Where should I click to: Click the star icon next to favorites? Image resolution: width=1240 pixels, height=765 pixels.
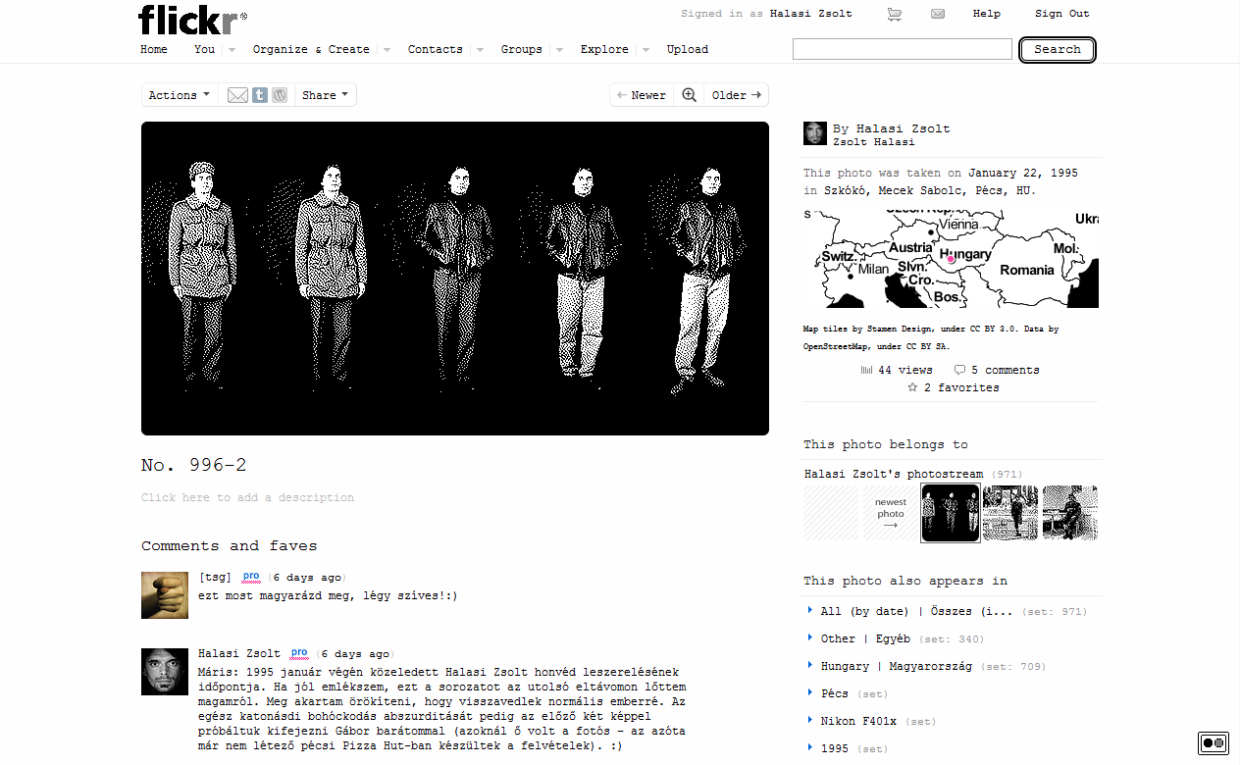(x=912, y=387)
